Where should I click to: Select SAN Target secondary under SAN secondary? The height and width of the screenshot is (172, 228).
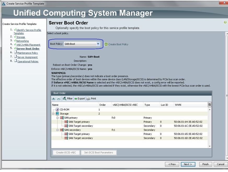click(81, 138)
